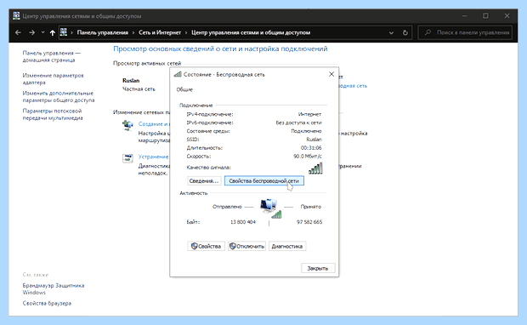Click the troubleshooting icon beside 'Устранение'

tap(127, 157)
